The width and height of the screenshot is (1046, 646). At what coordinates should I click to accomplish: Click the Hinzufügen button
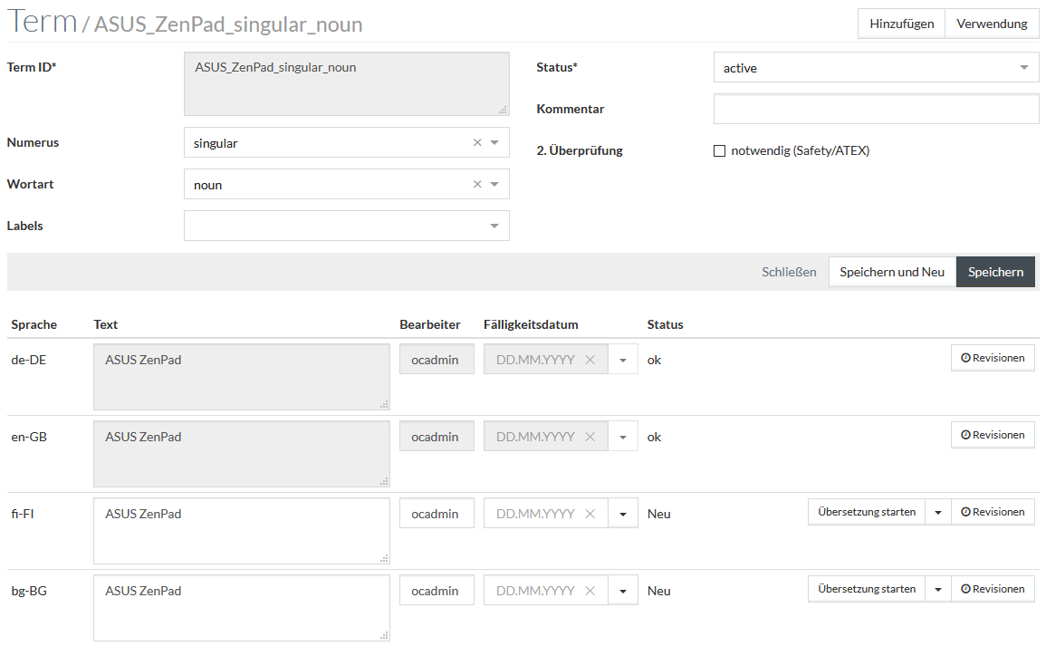(901, 24)
